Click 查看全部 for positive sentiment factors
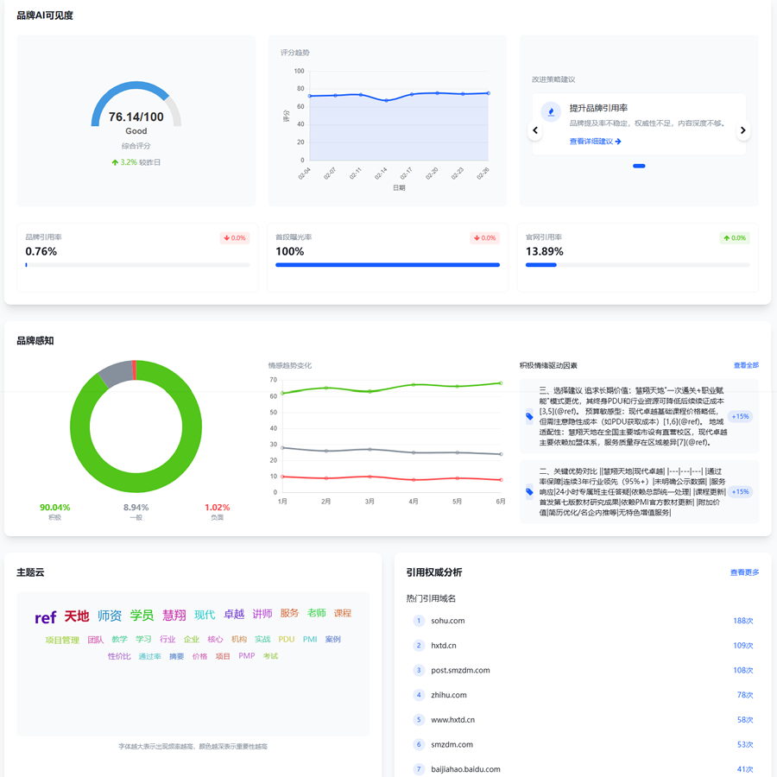The height and width of the screenshot is (777, 777). (x=746, y=365)
